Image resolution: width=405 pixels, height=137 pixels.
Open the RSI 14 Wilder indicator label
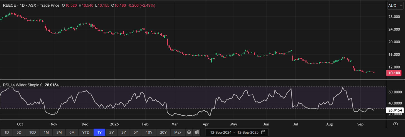click(23, 85)
